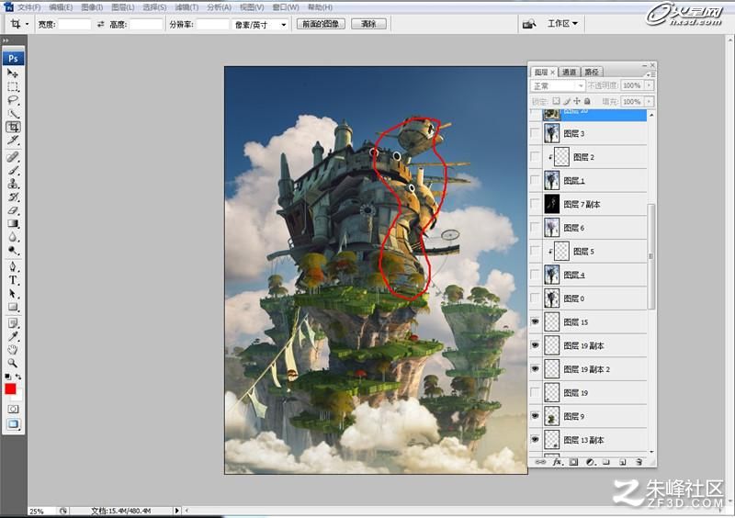Screen dimensions: 735x518
Task: Open the 不透明度 opacity slider arrow
Action: (650, 85)
